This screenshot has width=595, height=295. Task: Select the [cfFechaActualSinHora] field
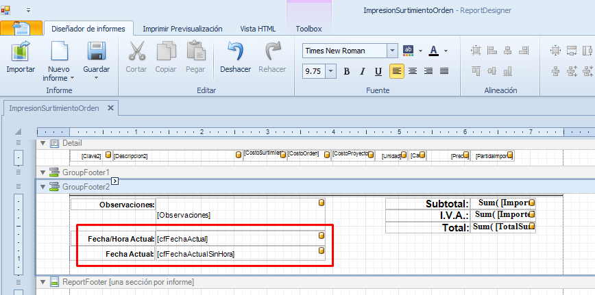point(236,254)
